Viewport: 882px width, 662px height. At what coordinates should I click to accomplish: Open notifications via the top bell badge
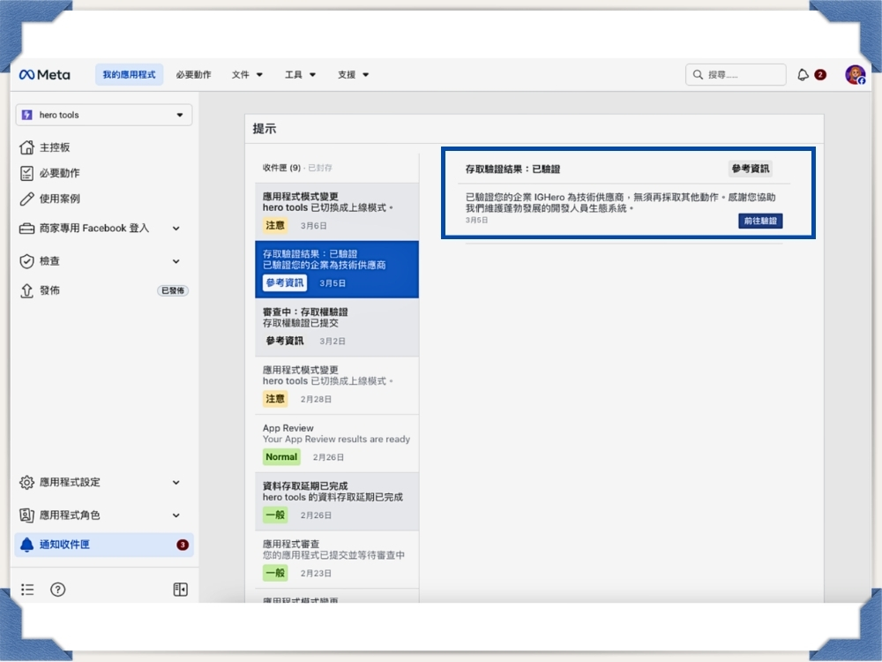pos(805,74)
